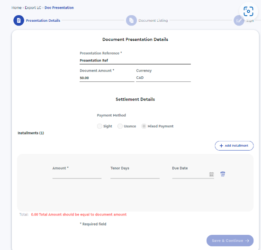Delete the installment with the trash icon
261x250 pixels.
pyautogui.click(x=223, y=174)
